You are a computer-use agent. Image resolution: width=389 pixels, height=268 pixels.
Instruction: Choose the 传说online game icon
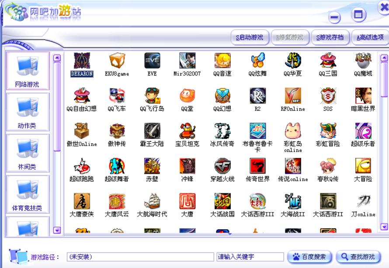point(293,166)
